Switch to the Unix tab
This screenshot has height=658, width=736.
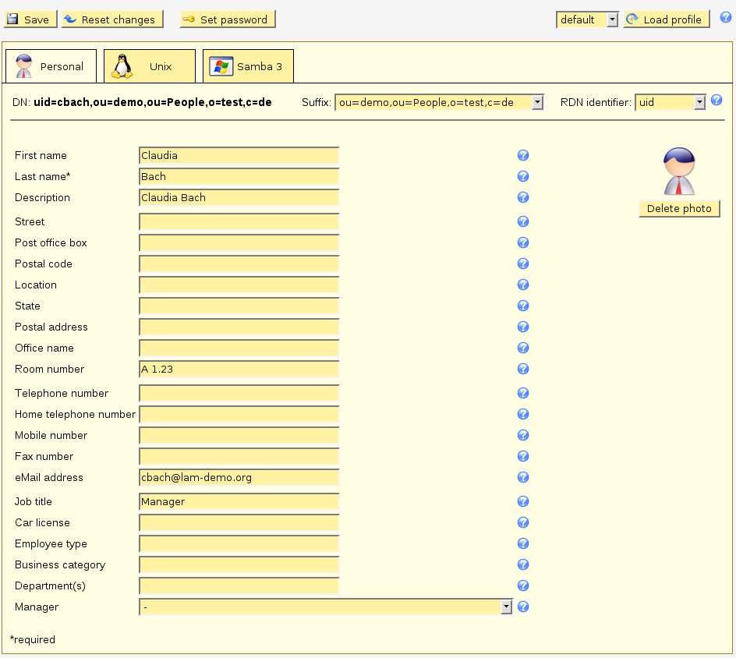pos(150,66)
